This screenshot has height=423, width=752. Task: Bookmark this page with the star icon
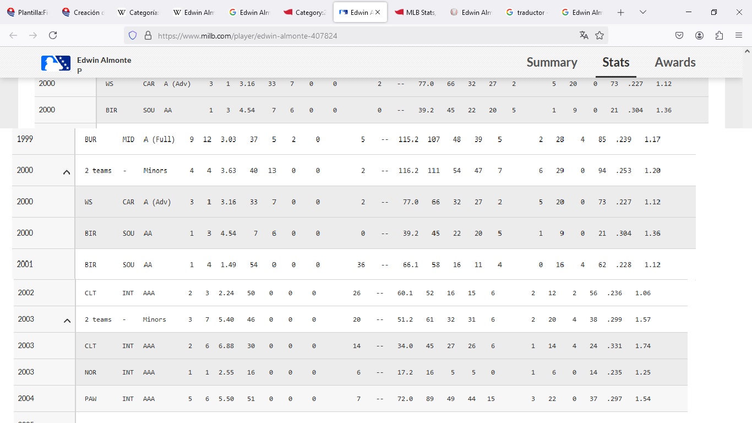(600, 35)
